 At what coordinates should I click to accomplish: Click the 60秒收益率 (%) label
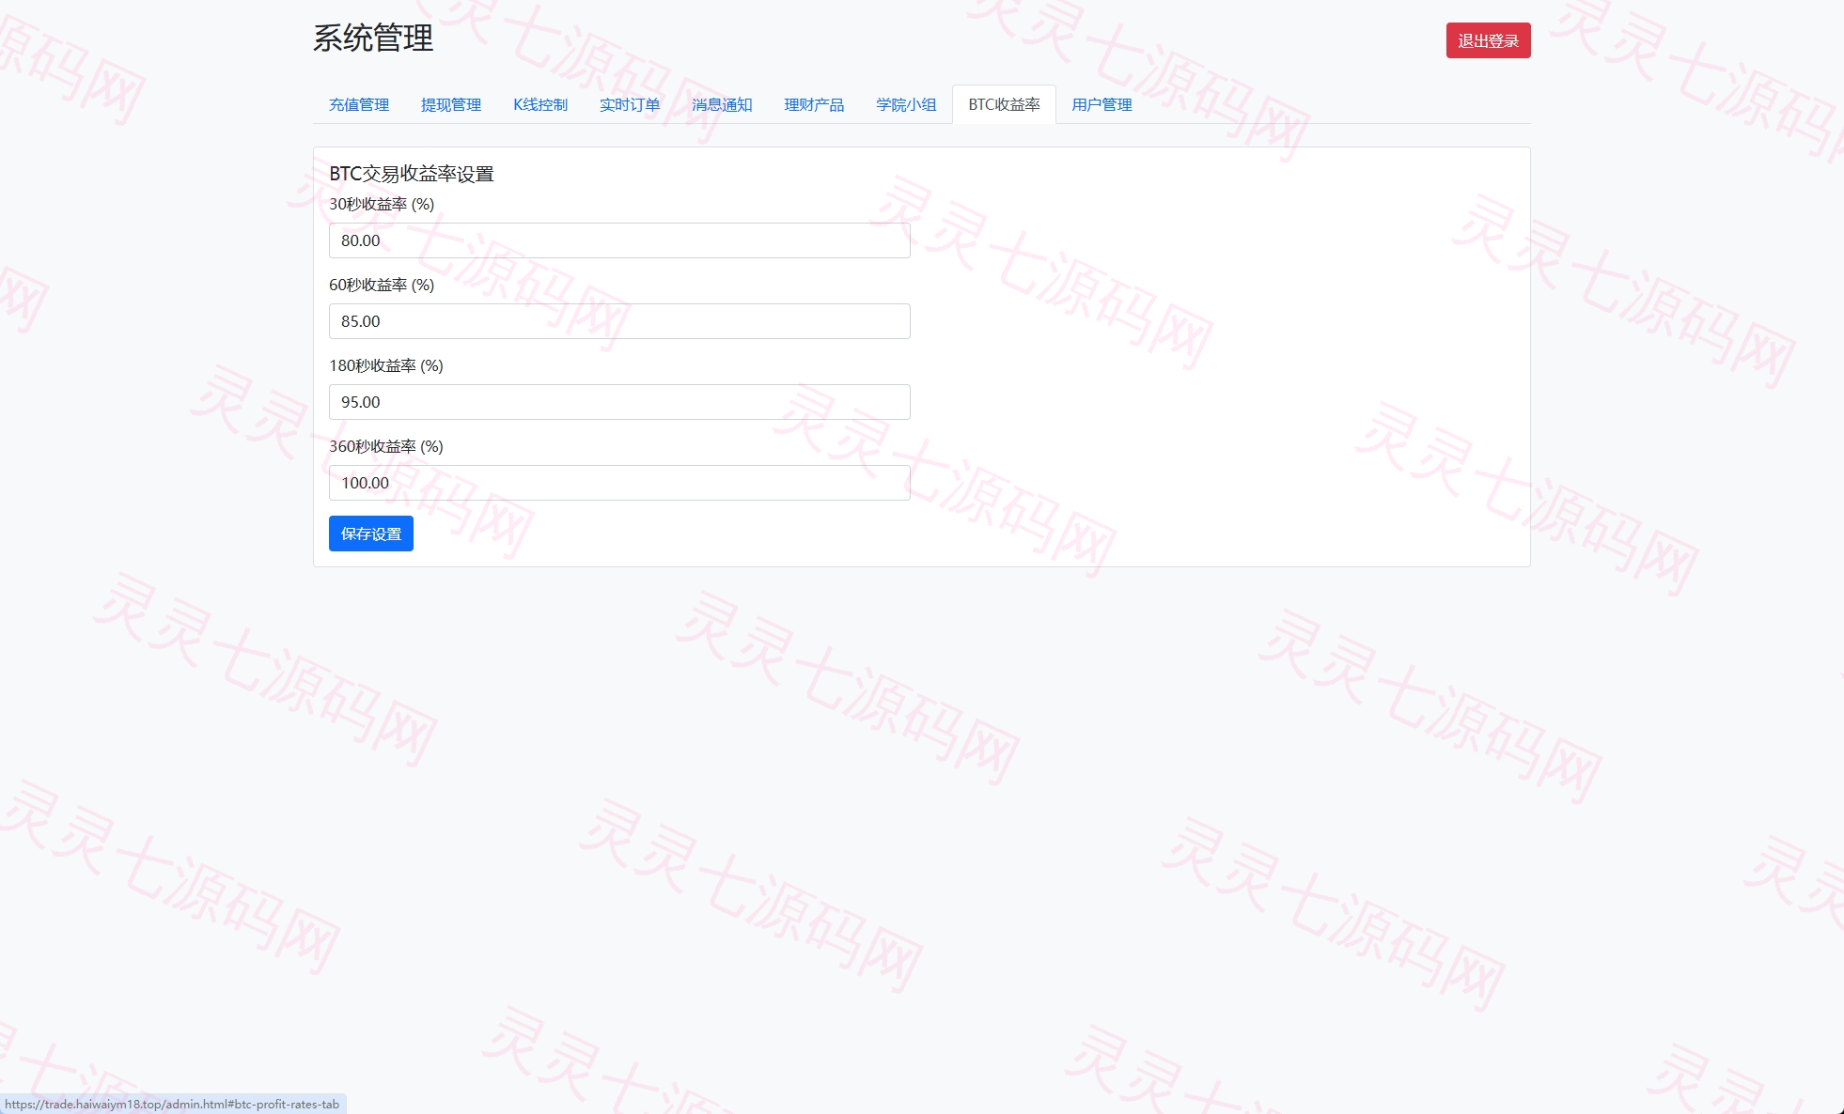tap(382, 285)
